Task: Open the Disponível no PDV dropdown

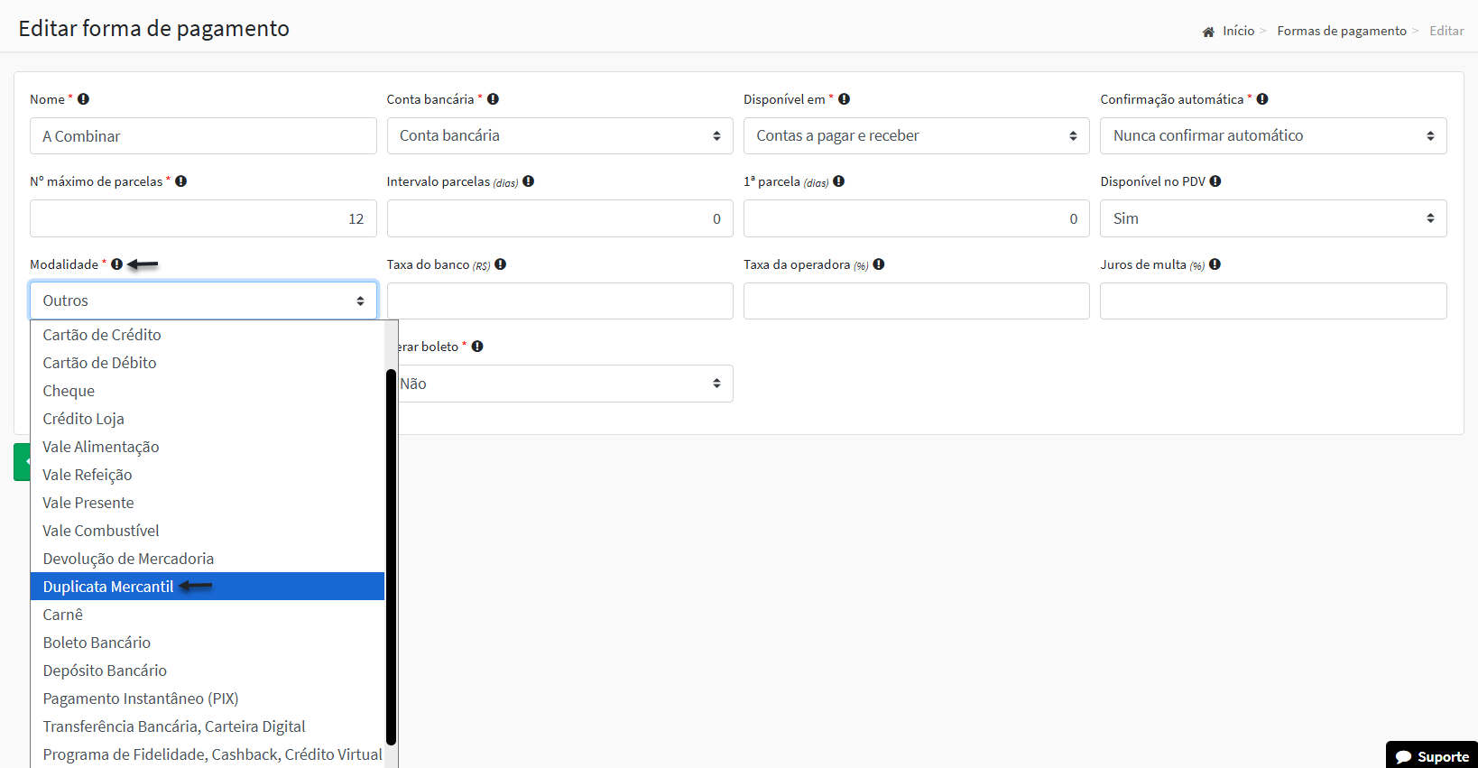Action: (x=1273, y=218)
